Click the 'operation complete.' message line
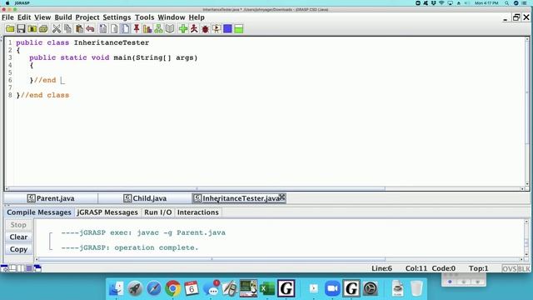 tap(130, 247)
